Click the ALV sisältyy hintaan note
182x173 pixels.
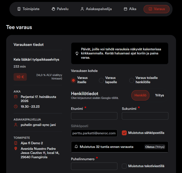point(49,77)
